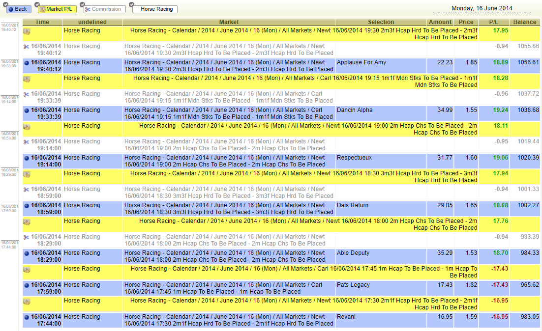
Task: Click the market P/L icon on the Carl 19:15 yellow row
Action: tap(27, 80)
